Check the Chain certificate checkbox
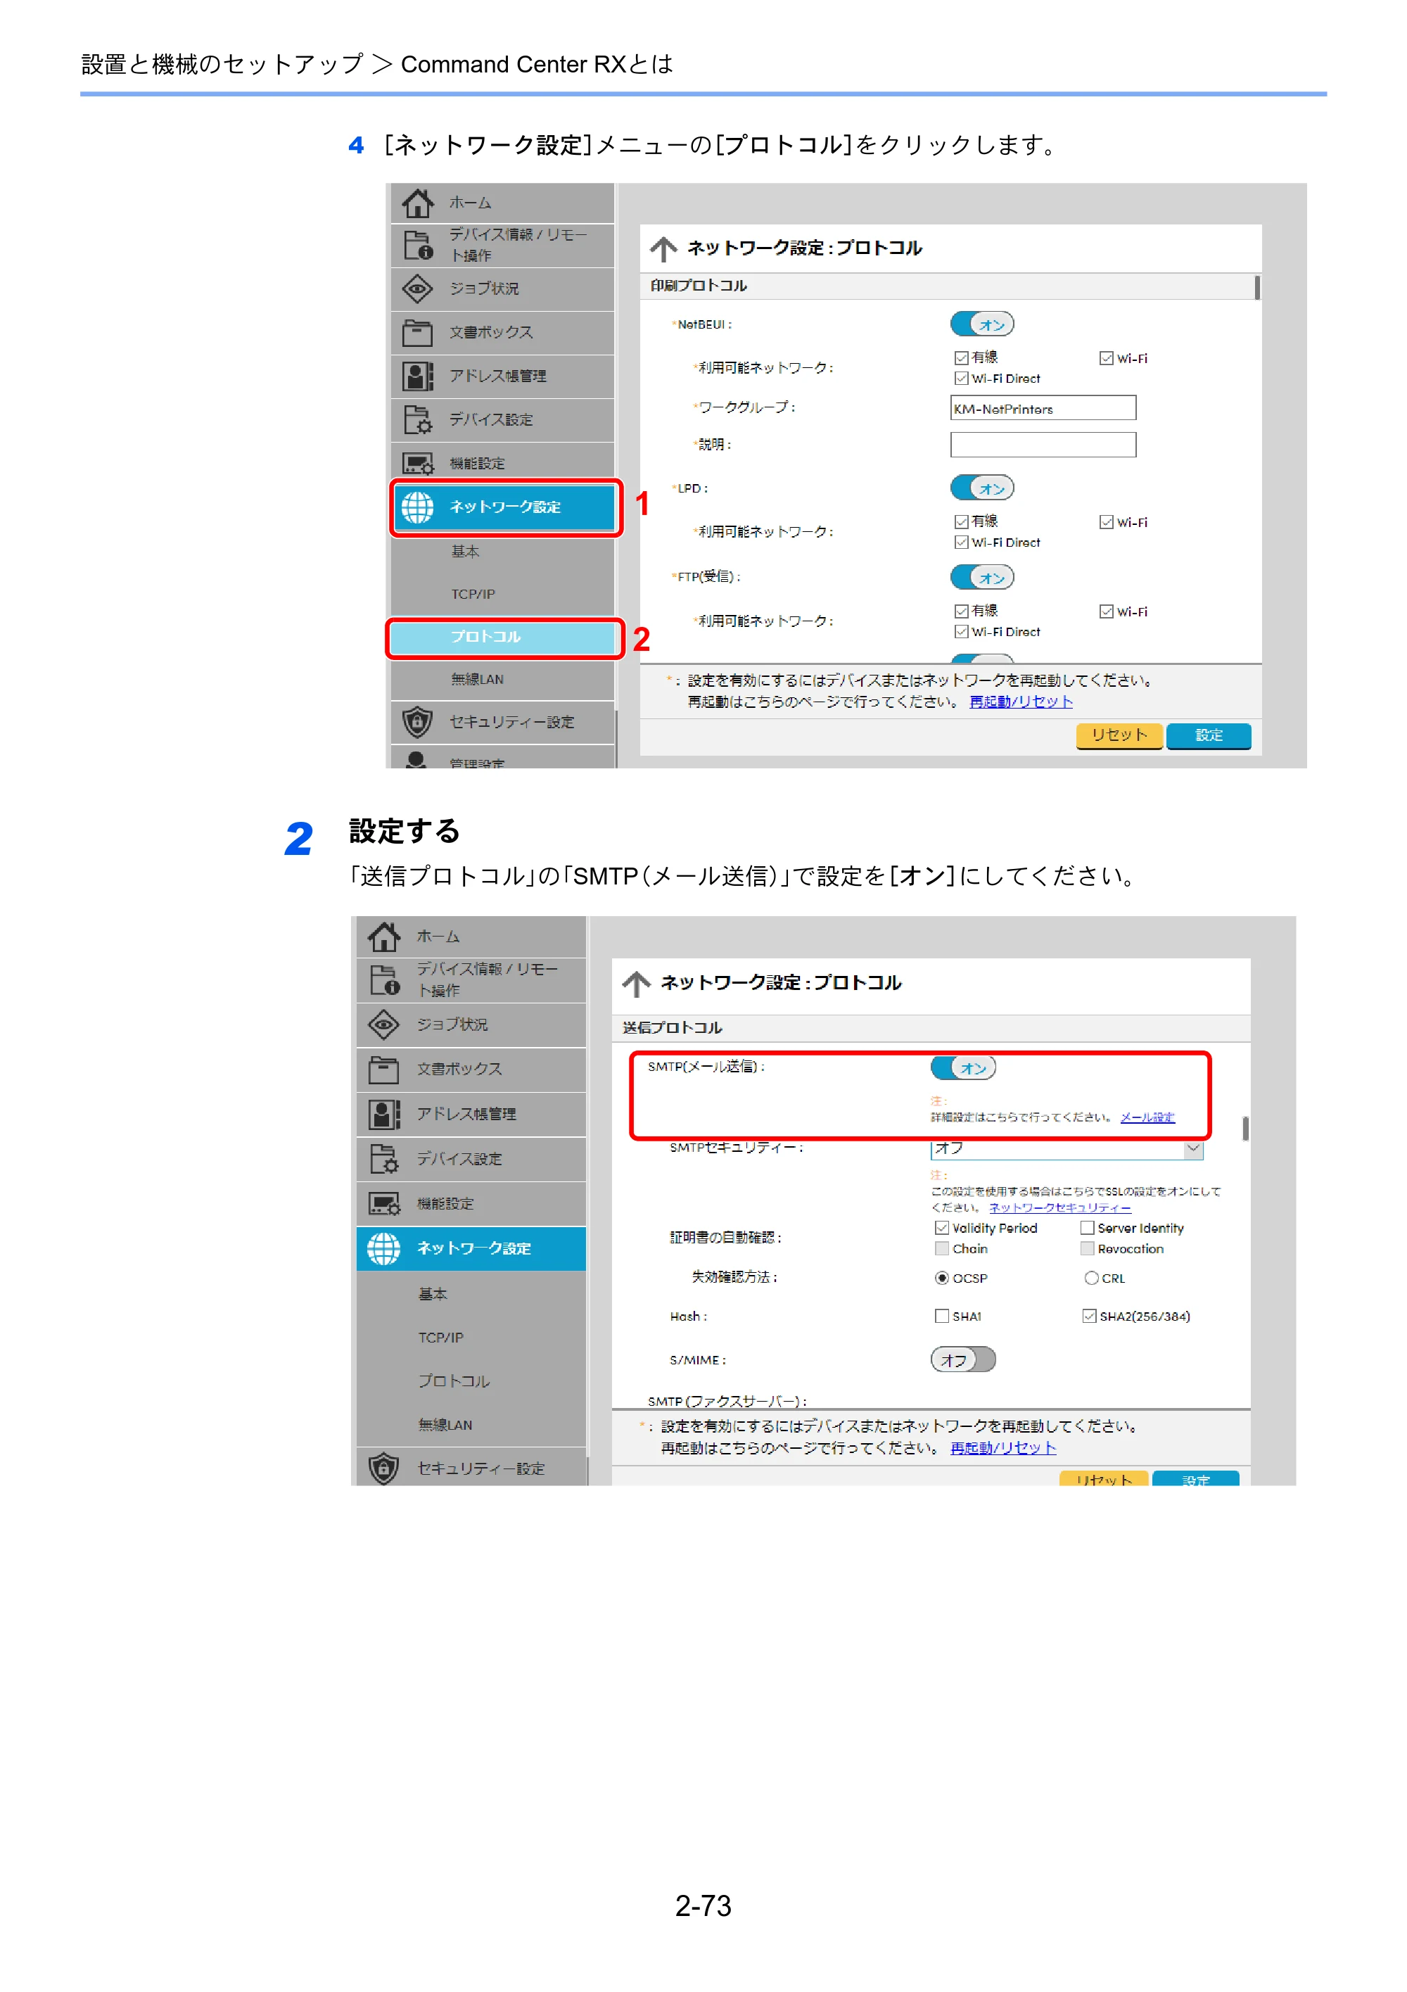The image size is (1407, 1992). pyautogui.click(x=942, y=1250)
